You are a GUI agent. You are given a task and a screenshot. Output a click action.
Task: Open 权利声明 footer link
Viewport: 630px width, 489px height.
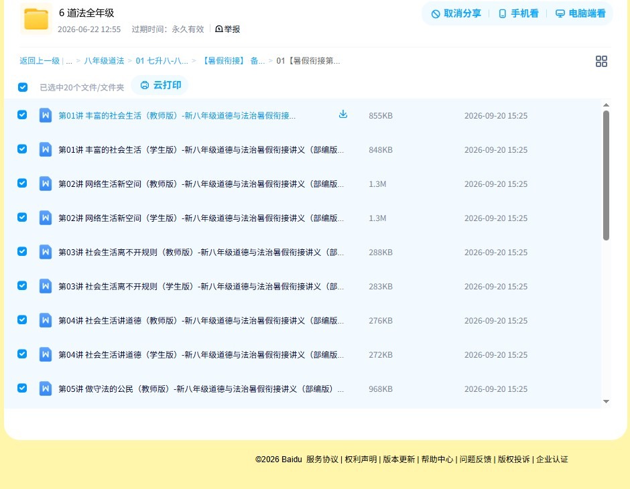click(361, 460)
